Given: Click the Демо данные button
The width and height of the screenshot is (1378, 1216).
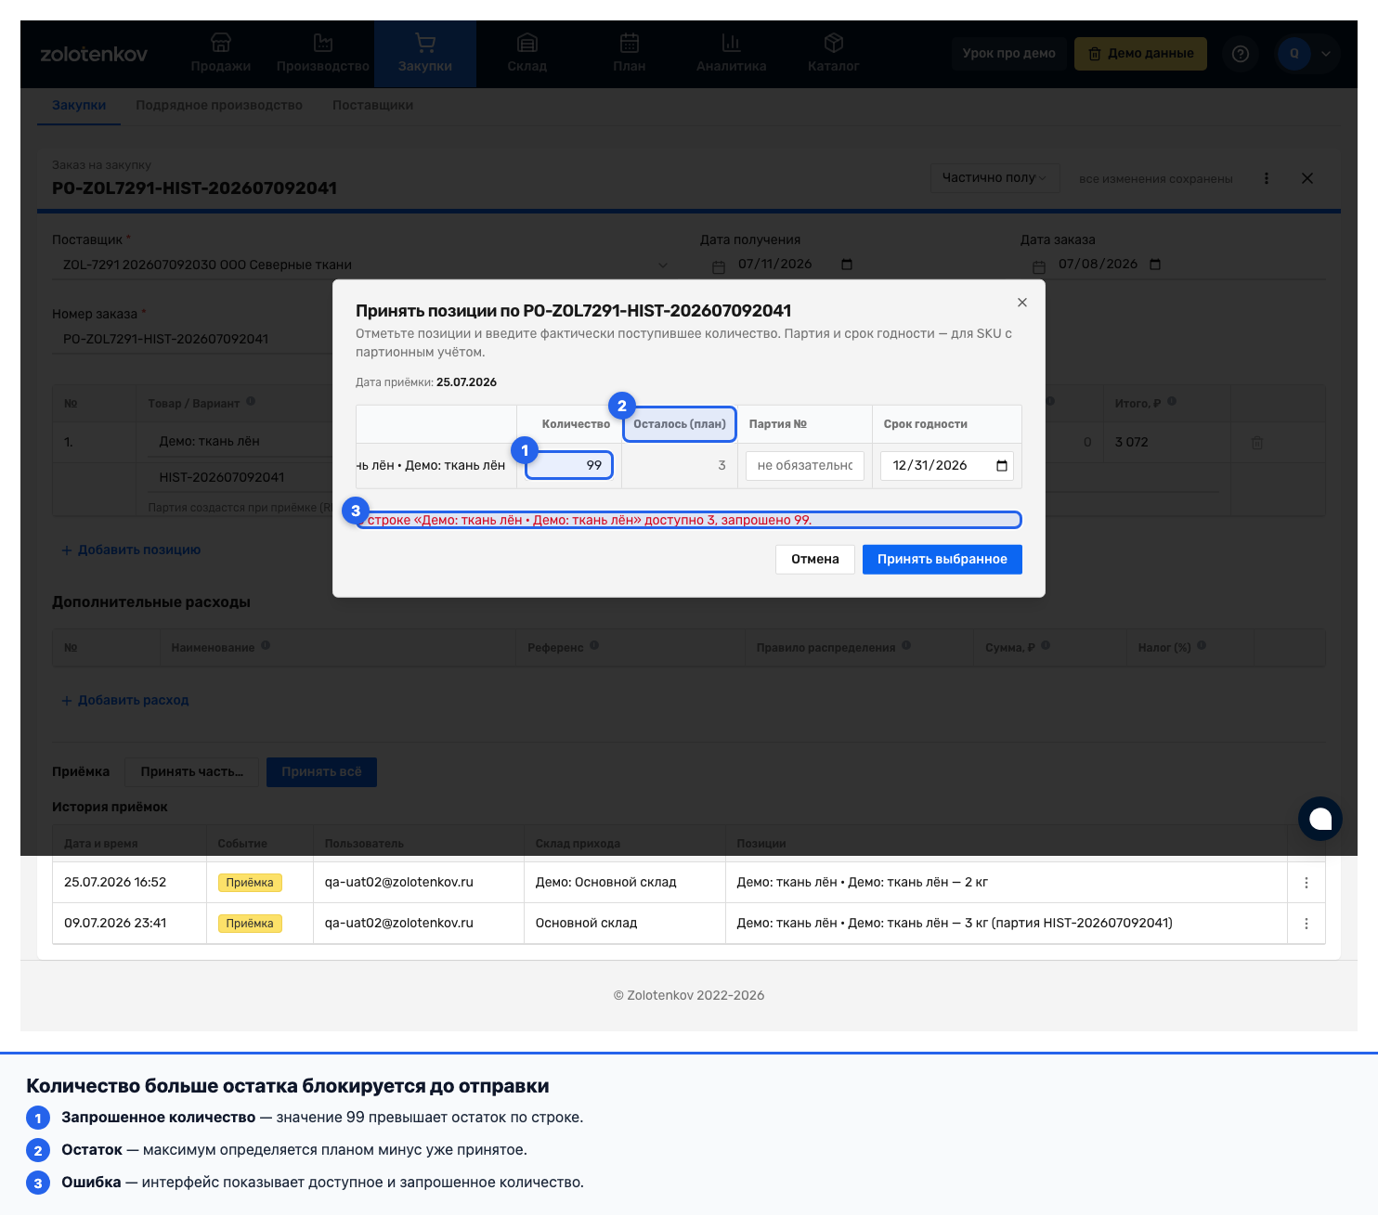Looking at the screenshot, I should click(x=1140, y=54).
